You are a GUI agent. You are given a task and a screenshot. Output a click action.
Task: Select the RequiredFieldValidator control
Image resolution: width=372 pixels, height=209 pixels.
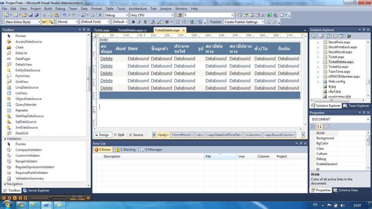pyautogui.click(x=32, y=173)
